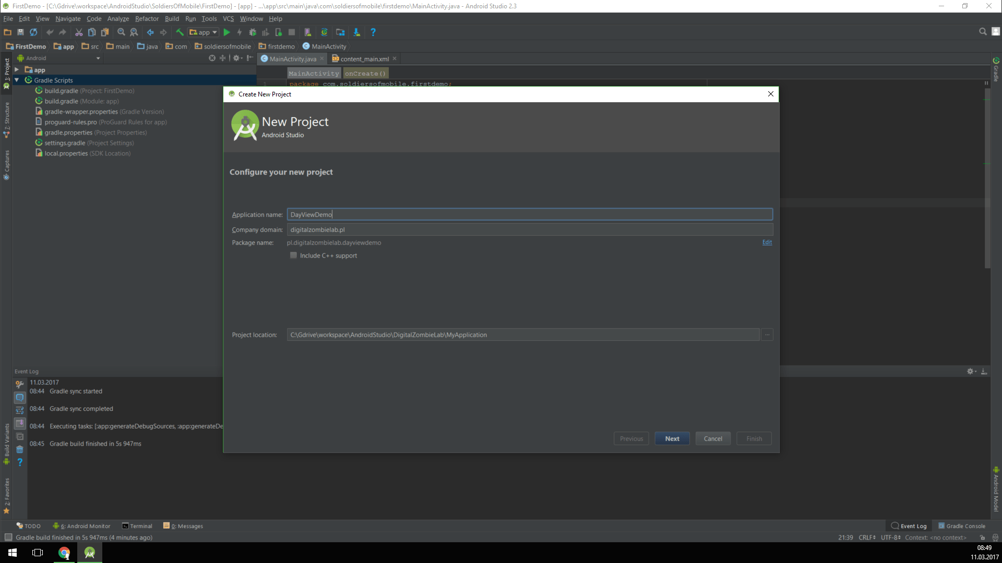Viewport: 1002px width, 563px height.
Task: Click the Task View taskbar icon
Action: click(x=38, y=553)
